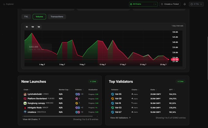
Task: Click the mintgate Node progress value
Action: tap(96, 107)
